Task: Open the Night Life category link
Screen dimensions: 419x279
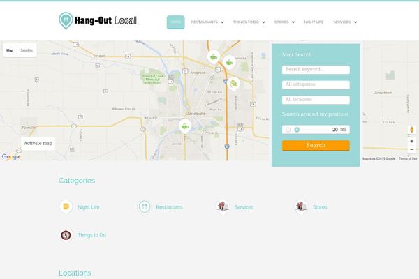Action: click(89, 207)
